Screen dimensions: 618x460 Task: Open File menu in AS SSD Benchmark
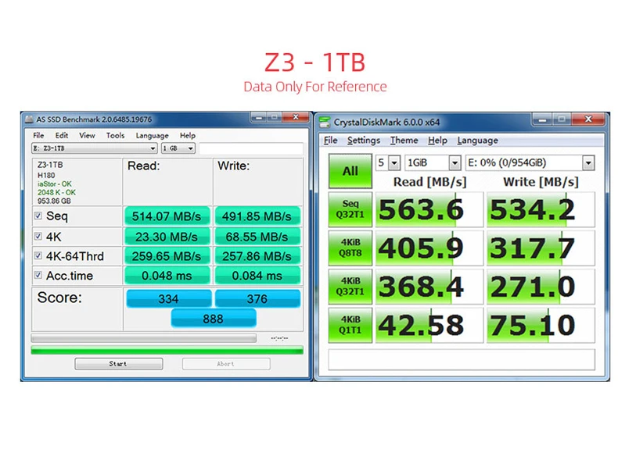38,135
